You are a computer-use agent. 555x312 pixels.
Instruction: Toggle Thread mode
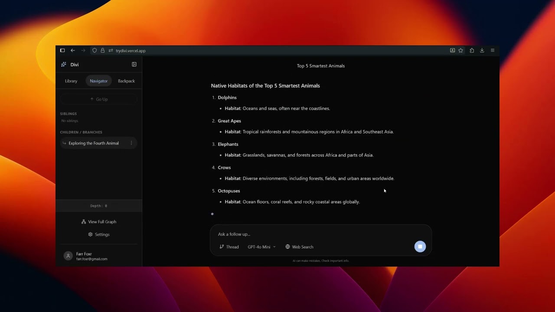(x=229, y=247)
